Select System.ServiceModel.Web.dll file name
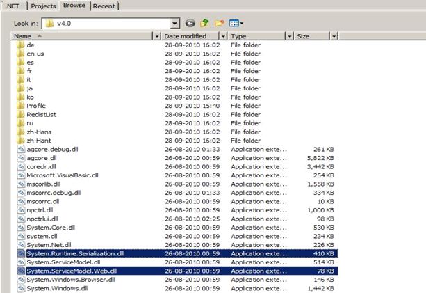The width and height of the screenshot is (426, 293). [72, 271]
